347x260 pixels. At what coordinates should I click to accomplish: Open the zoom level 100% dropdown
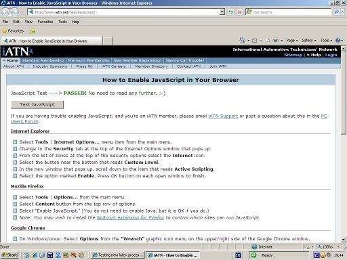[x=338, y=247]
